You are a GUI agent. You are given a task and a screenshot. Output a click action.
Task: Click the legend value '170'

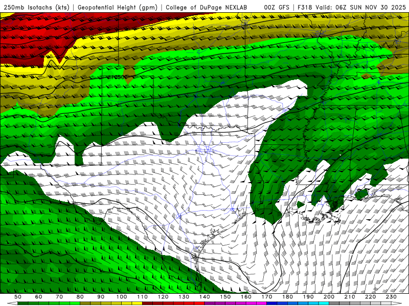[267, 297]
